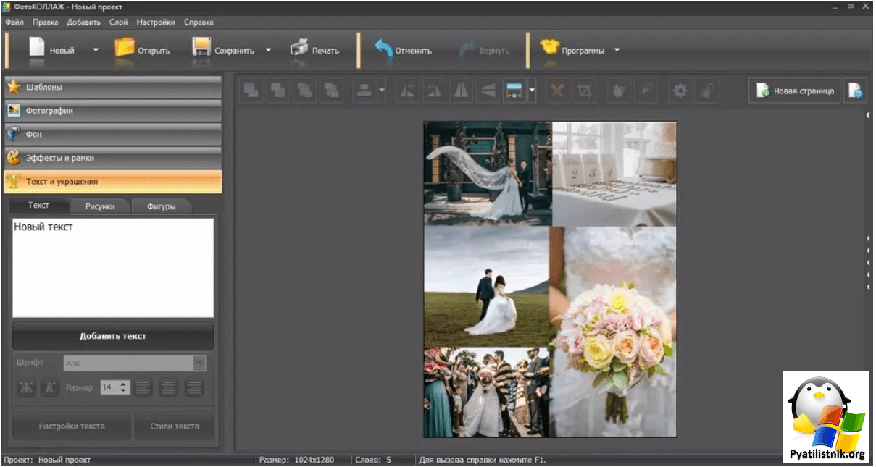Toggle bold Ж text formatting
Image resolution: width=876 pixels, height=467 pixels.
pos(26,387)
